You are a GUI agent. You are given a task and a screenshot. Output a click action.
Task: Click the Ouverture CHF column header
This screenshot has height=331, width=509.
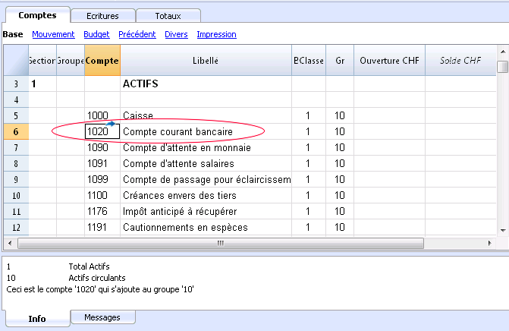(x=390, y=61)
